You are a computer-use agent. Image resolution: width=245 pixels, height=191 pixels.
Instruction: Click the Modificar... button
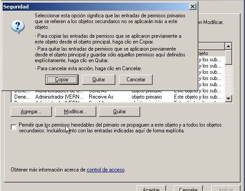75,111
